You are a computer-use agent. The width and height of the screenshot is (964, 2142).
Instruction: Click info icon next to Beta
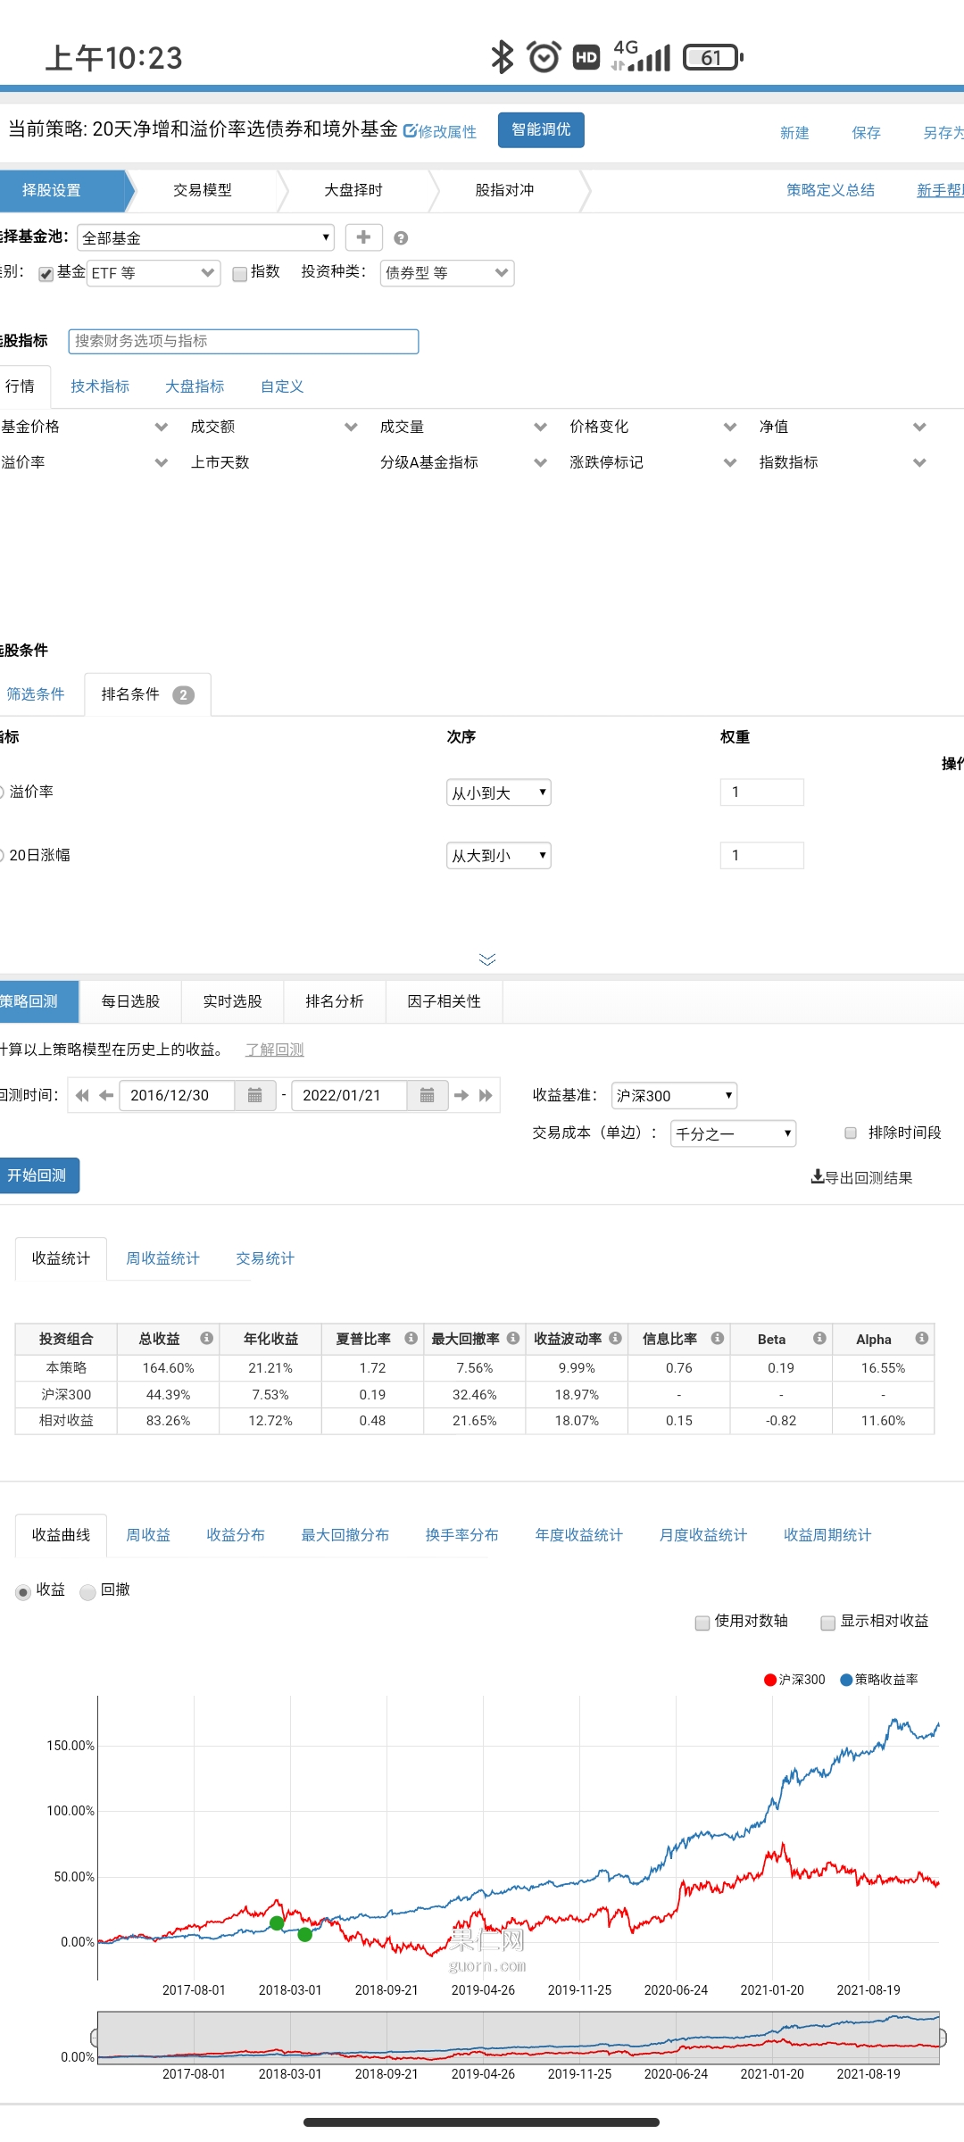(819, 1338)
